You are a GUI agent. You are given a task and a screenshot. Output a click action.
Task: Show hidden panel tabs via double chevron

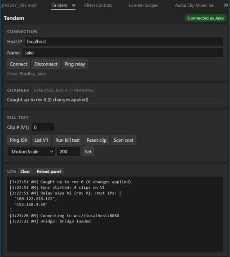(x=226, y=5)
